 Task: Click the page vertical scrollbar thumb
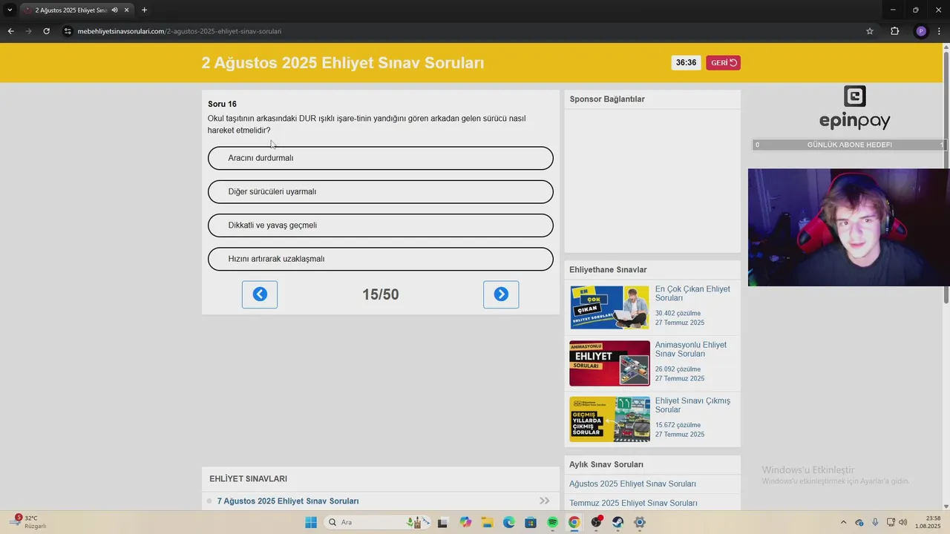(x=946, y=177)
